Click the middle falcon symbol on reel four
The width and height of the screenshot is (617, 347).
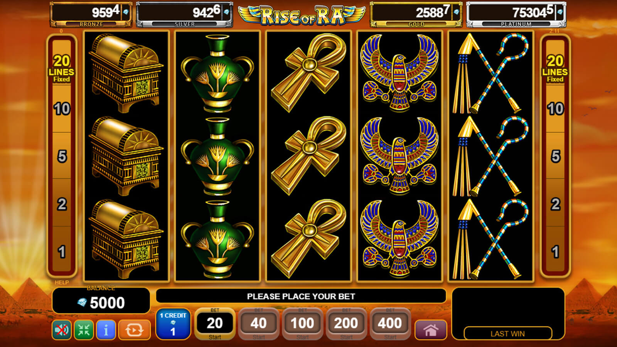(x=399, y=156)
